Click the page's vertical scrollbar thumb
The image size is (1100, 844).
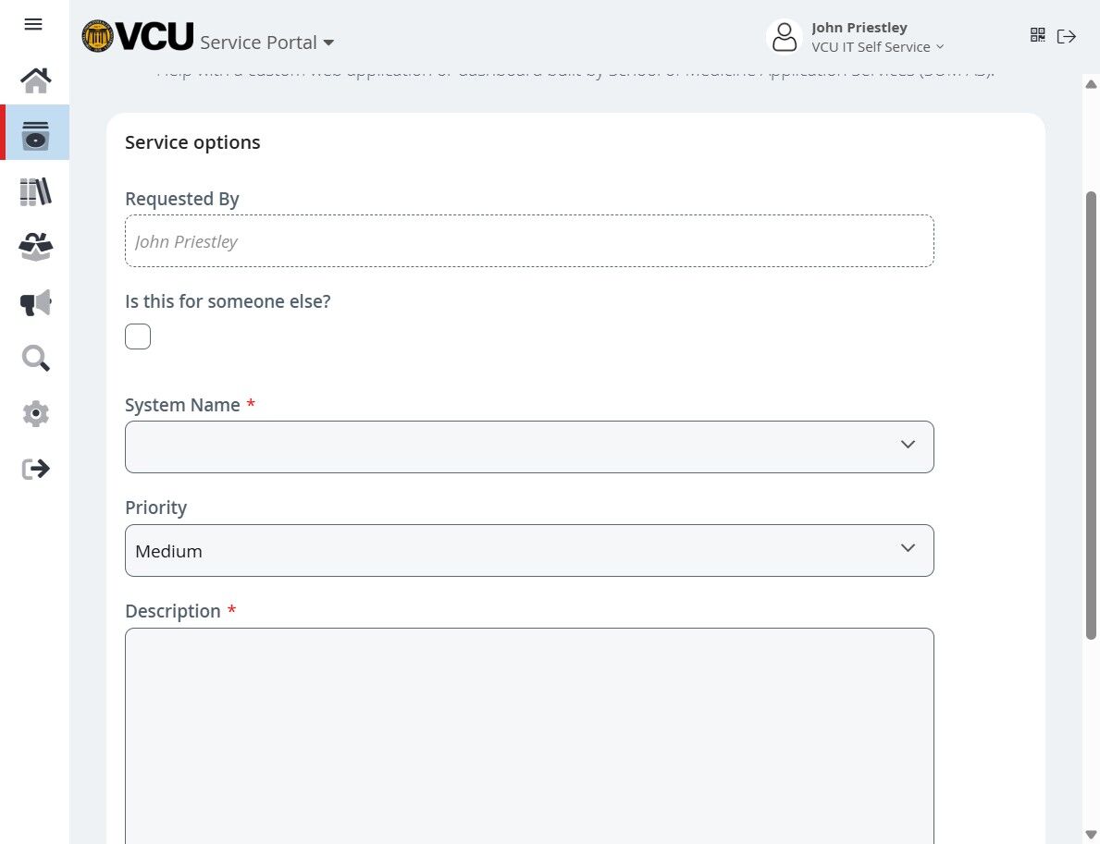click(x=1091, y=416)
